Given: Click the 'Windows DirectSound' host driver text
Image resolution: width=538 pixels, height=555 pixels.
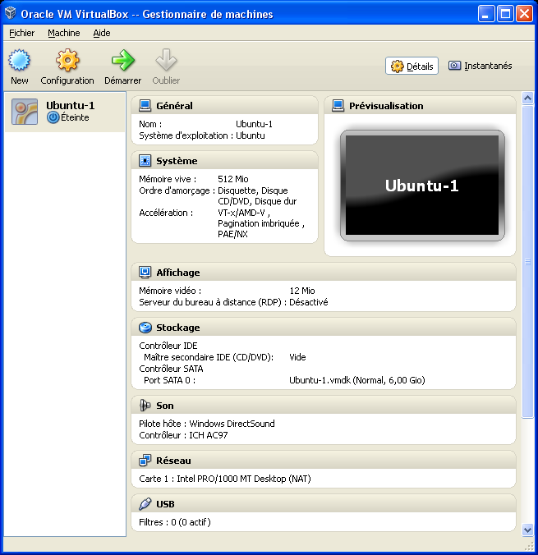Looking at the screenshot, I should [x=232, y=424].
